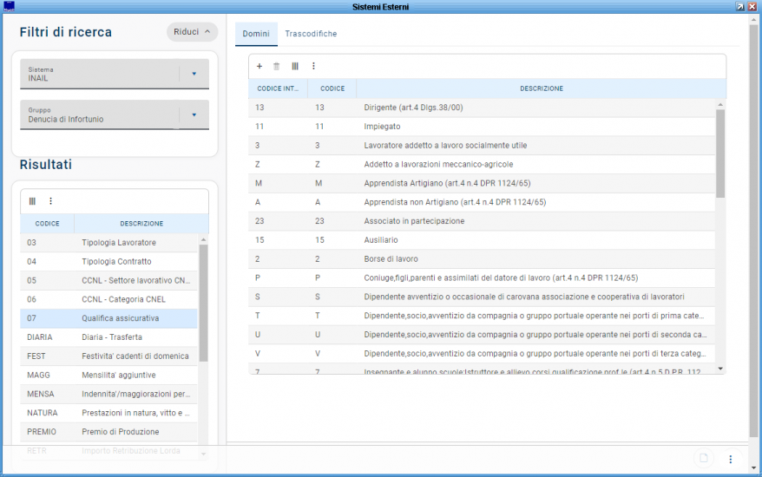Click the document icon at the bottom right
The width and height of the screenshot is (762, 477).
pos(705,458)
